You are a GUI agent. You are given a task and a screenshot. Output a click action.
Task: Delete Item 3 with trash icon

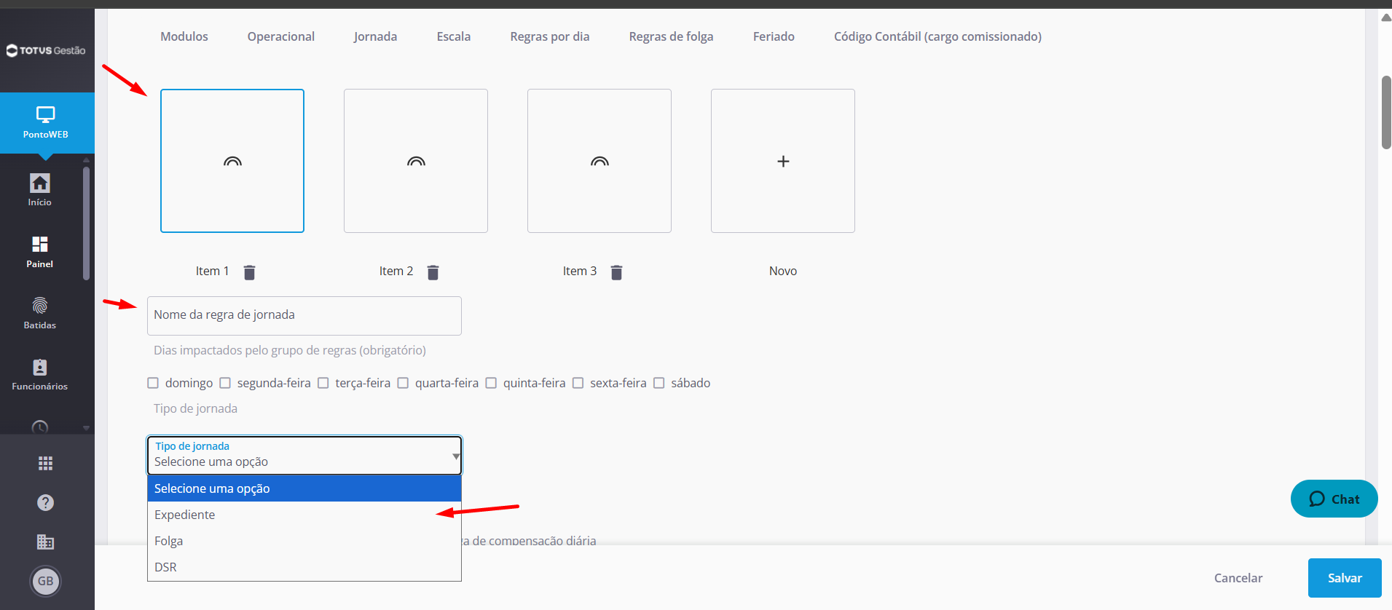pos(616,272)
